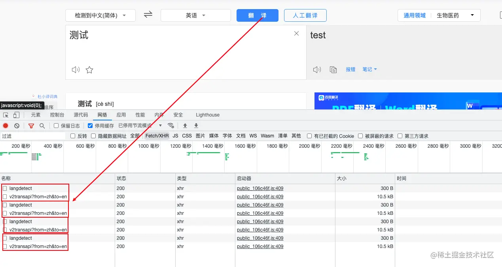Play pronunciation of translated result test
The width and height of the screenshot is (502, 267).
[x=317, y=70]
